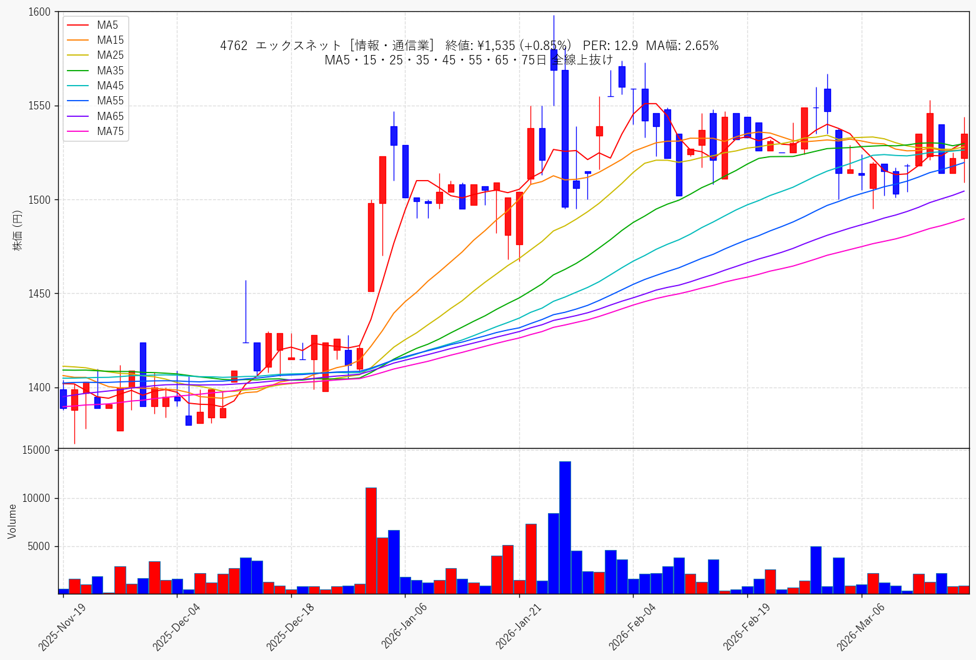Click the magenta MA75 legend line sample

78,131
